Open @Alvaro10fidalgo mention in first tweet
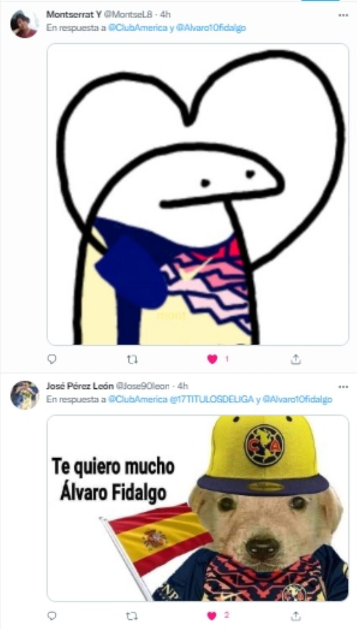Image resolution: width=357 pixels, height=629 pixels. point(211,28)
